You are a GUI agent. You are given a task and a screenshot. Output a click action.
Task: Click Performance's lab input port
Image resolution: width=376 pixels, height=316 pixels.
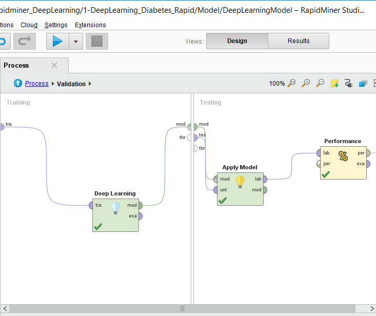[319, 153]
